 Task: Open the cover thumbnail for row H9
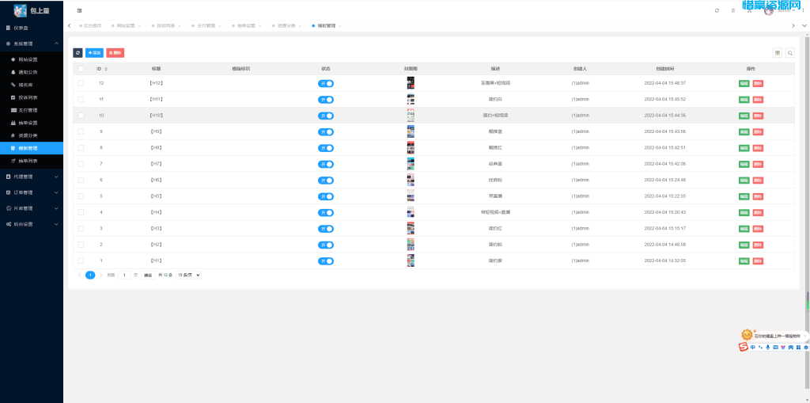click(411, 131)
